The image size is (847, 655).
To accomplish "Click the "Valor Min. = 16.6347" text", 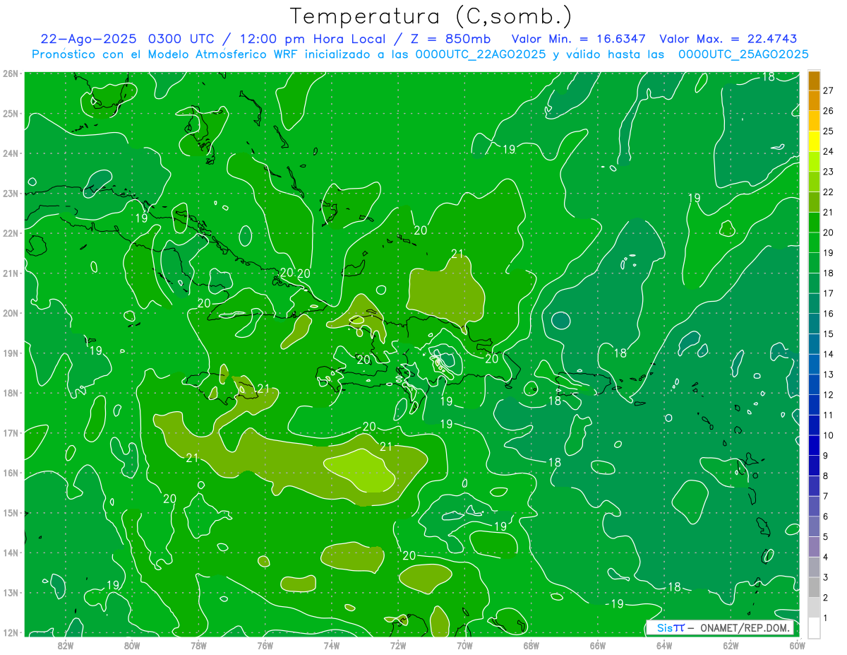I will 579,39.
